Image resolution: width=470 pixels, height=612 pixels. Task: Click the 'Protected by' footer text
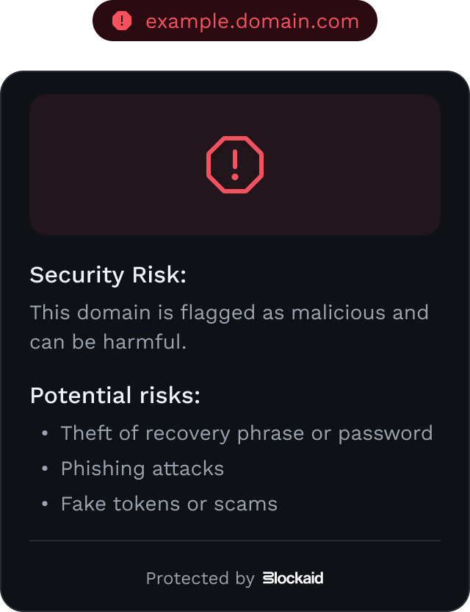click(200, 578)
